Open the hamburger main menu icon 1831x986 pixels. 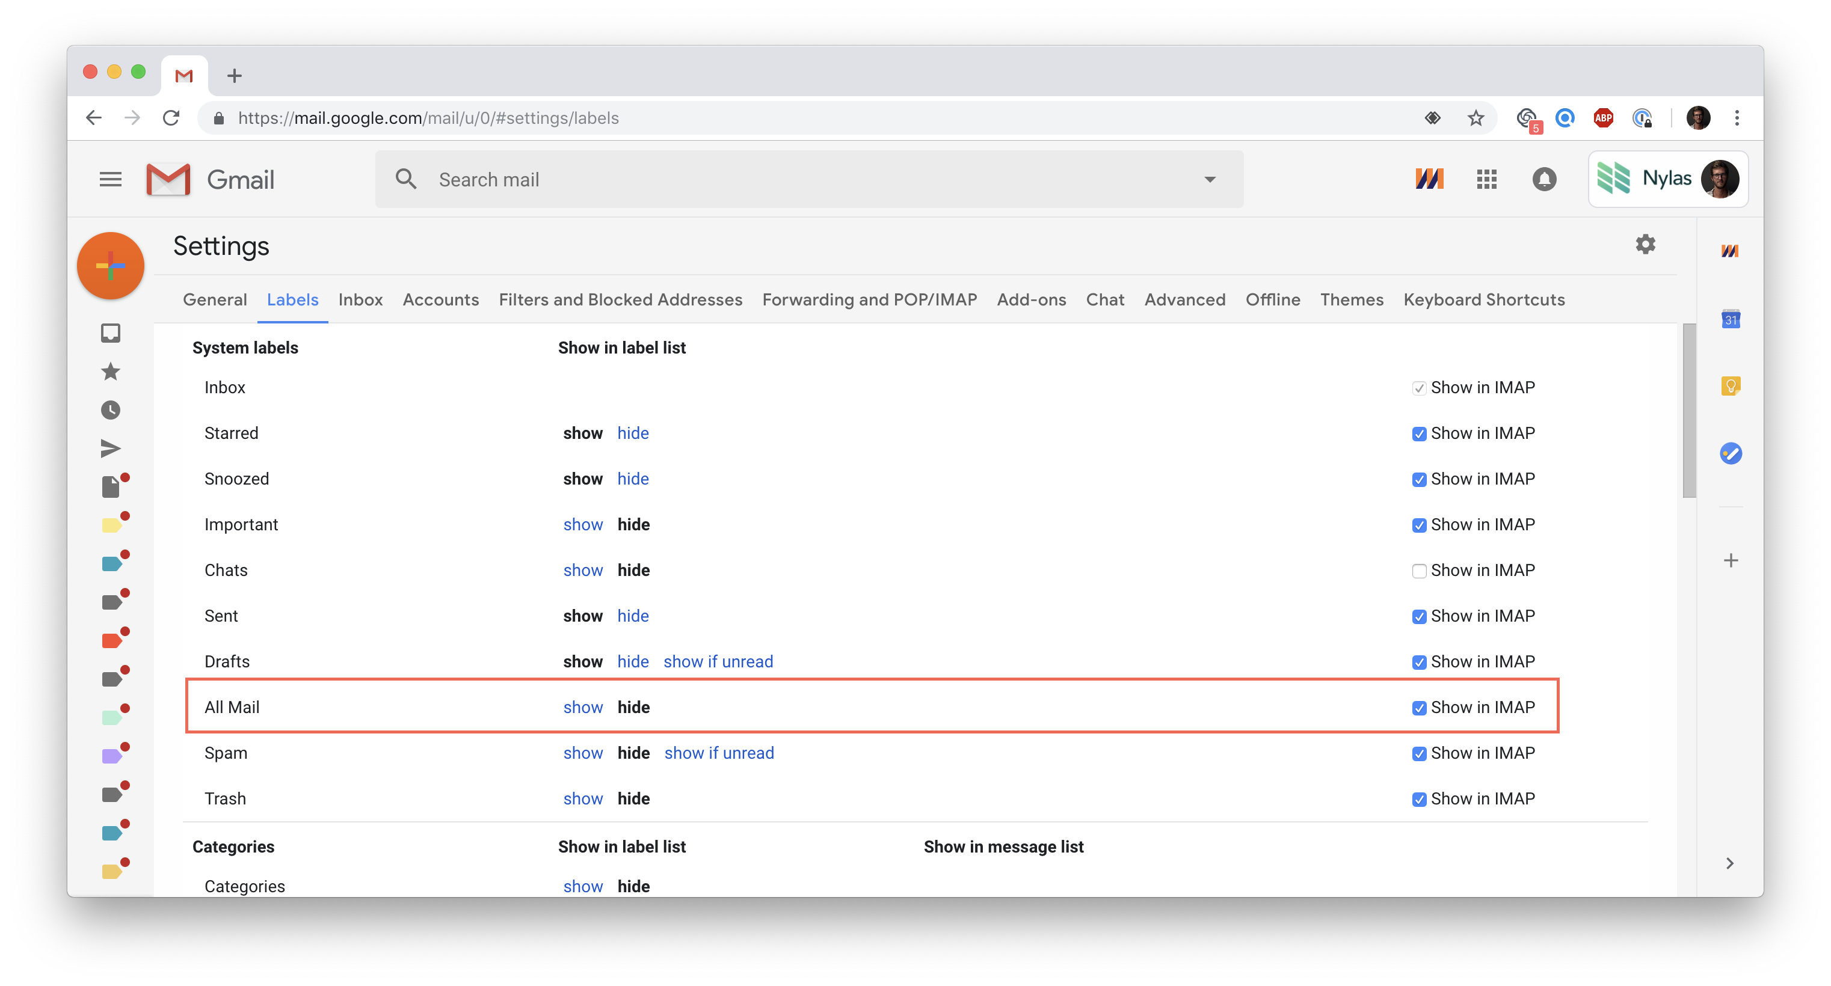pos(110,179)
